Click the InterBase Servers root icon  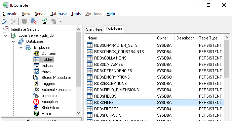click(6, 29)
